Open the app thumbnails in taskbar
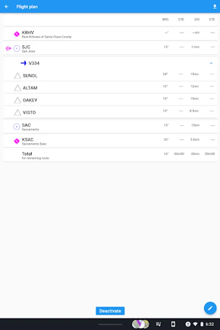 [x=141, y=324]
